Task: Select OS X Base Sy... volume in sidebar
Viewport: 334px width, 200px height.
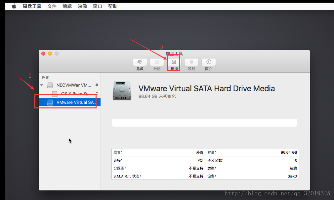Action: click(70, 94)
